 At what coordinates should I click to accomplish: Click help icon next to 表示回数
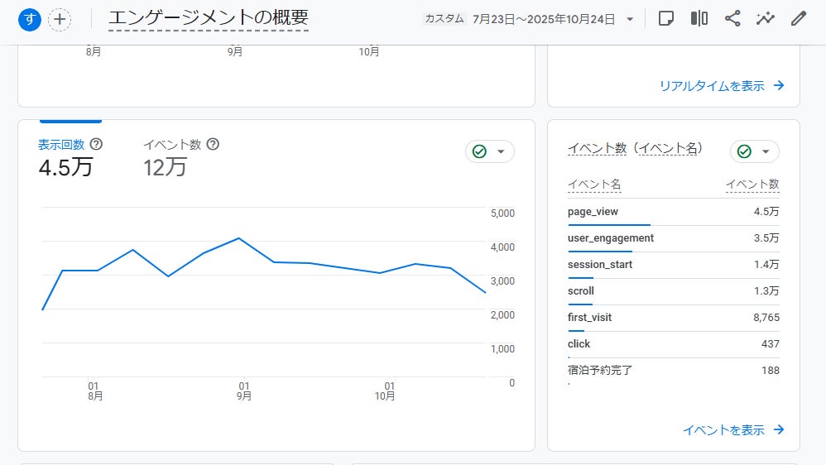(x=97, y=144)
